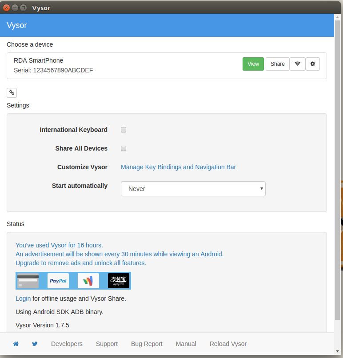Minimize the Vysor window
This screenshot has height=358, width=343.
coord(15,8)
